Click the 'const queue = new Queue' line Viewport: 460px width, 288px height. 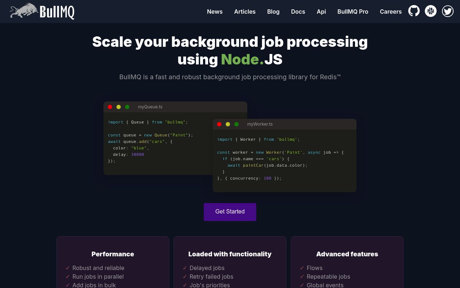[151, 135]
